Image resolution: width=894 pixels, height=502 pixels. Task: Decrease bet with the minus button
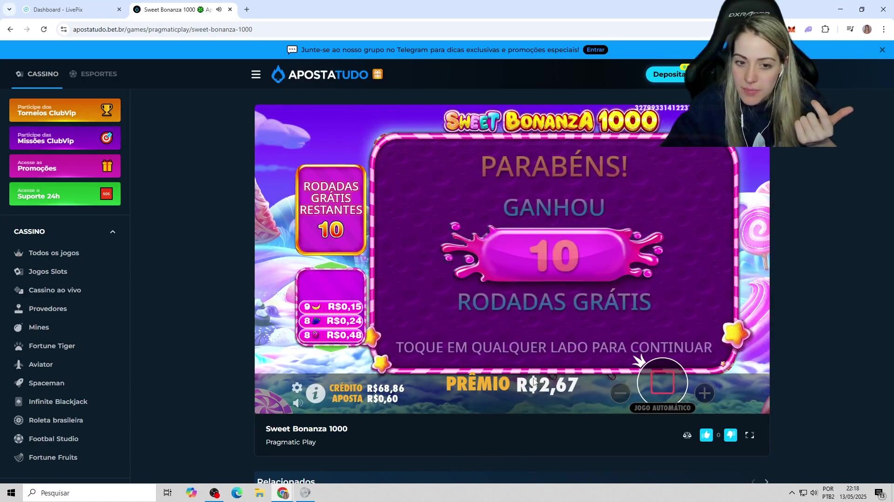point(620,393)
